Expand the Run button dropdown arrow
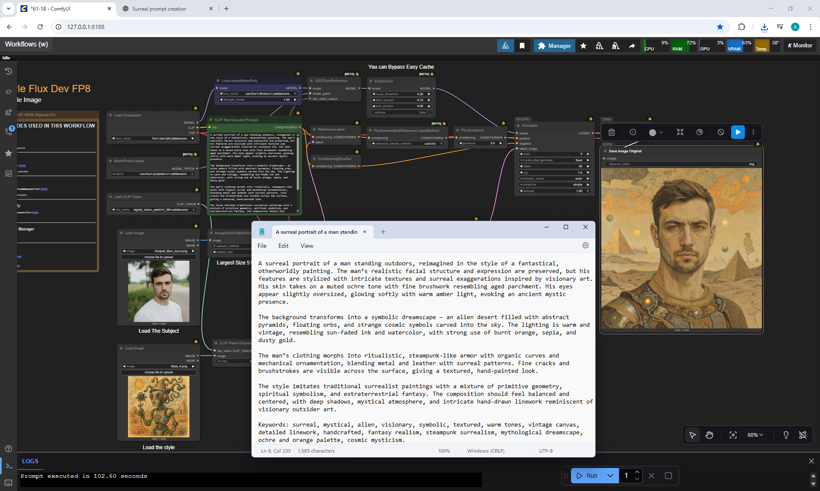Screen dimensions: 820x491 pos(610,476)
